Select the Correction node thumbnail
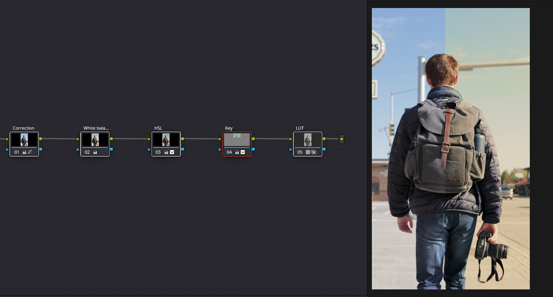The height and width of the screenshot is (297, 553). [24, 140]
